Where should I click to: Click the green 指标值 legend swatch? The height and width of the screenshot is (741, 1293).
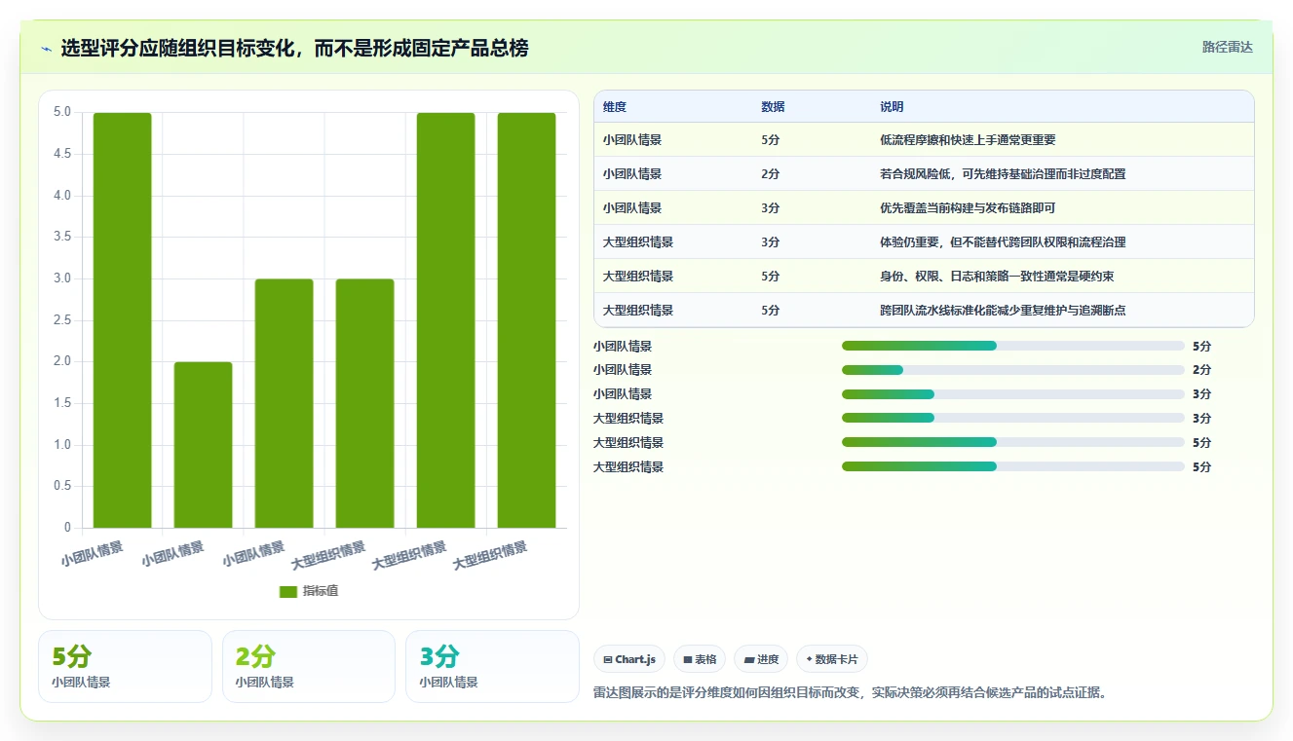click(288, 591)
